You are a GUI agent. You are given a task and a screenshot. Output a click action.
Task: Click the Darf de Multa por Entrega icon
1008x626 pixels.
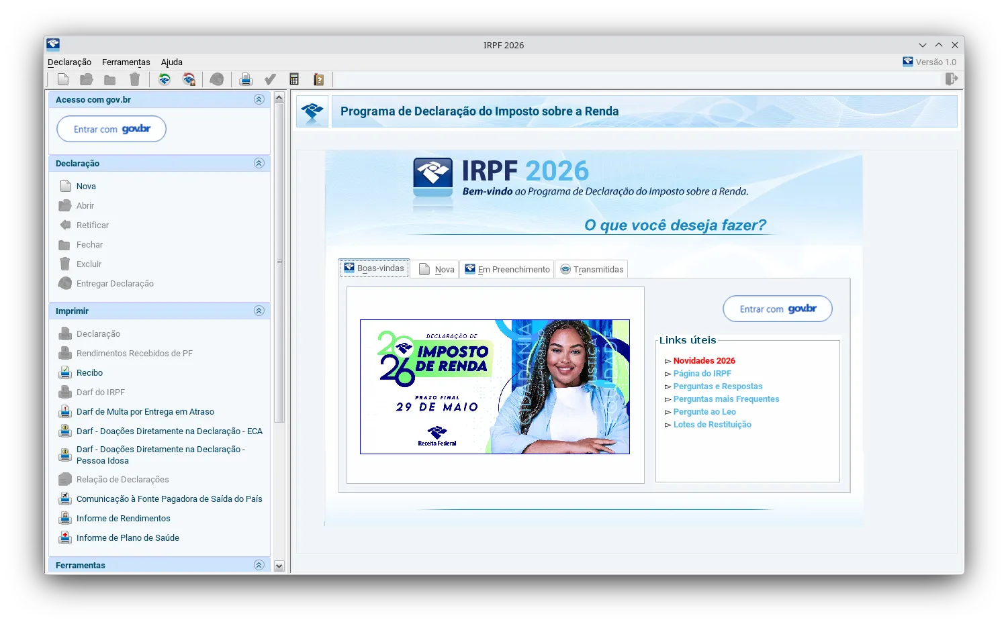click(x=65, y=411)
